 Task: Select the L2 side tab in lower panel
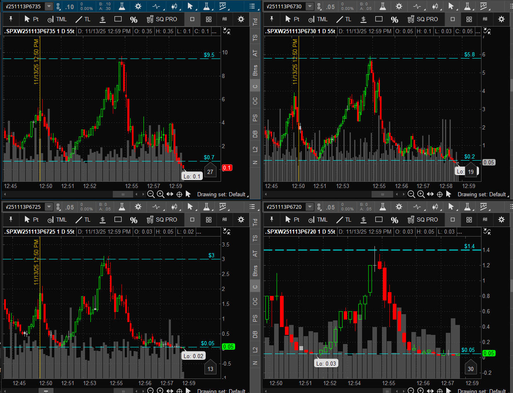(255, 349)
